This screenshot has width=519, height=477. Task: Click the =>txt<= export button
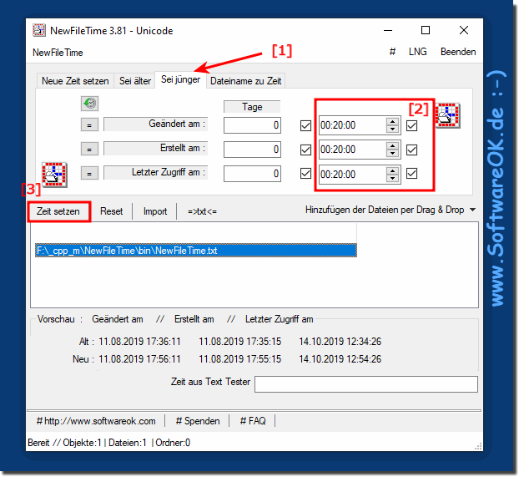202,211
